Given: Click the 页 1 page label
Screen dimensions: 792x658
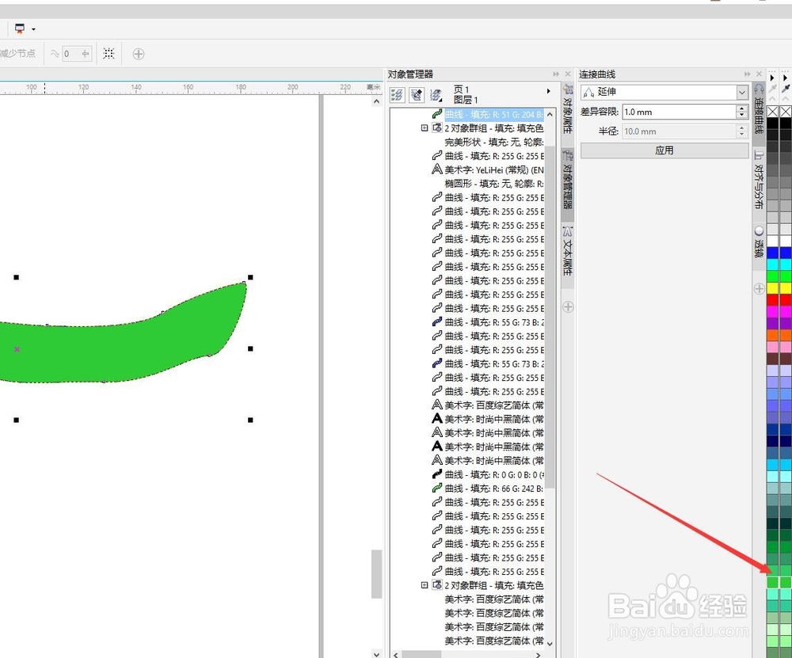Looking at the screenshot, I should [x=461, y=89].
